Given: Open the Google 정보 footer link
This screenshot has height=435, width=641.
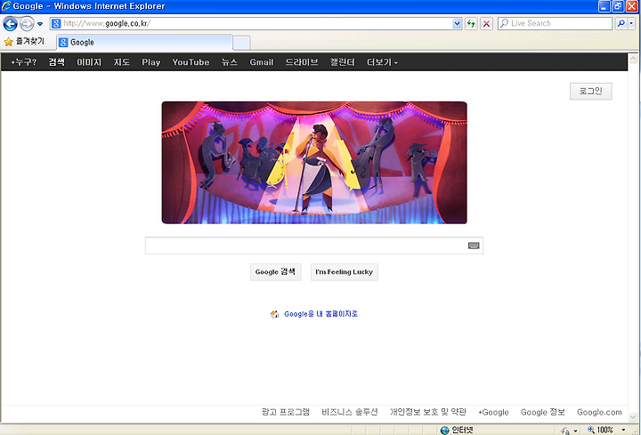Looking at the screenshot, I should 543,412.
